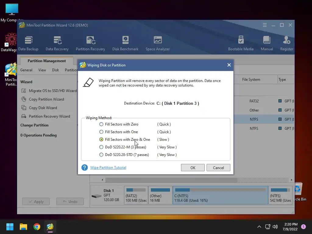Open the notification badge in taskbar

pyautogui.click(x=303, y=227)
